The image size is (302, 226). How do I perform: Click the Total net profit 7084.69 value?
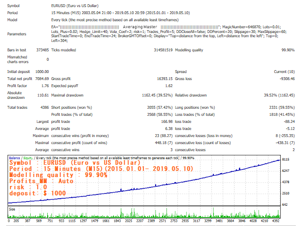(x=42, y=79)
